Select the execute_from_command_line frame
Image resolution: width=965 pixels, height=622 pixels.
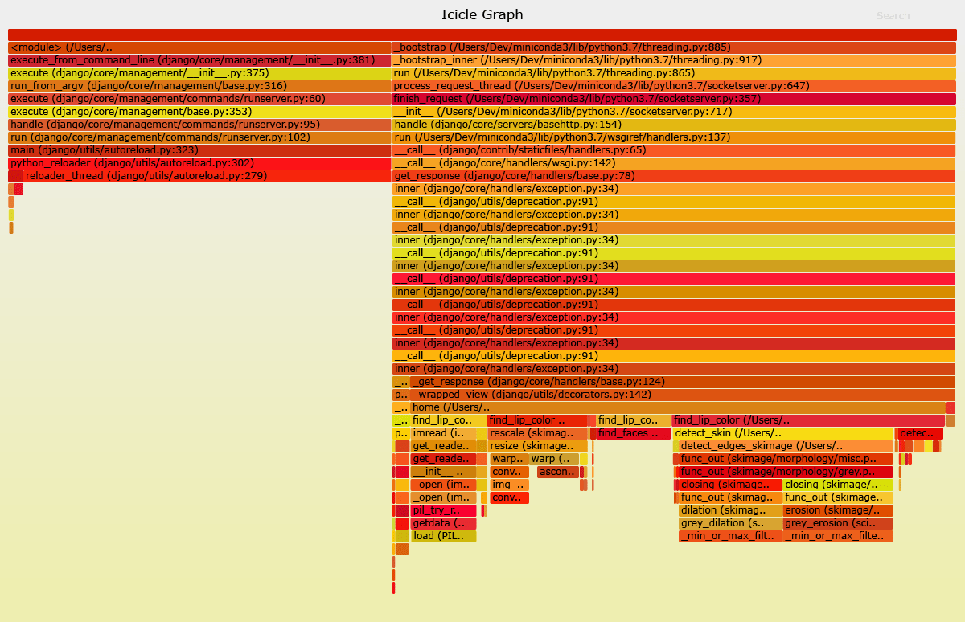coord(199,60)
